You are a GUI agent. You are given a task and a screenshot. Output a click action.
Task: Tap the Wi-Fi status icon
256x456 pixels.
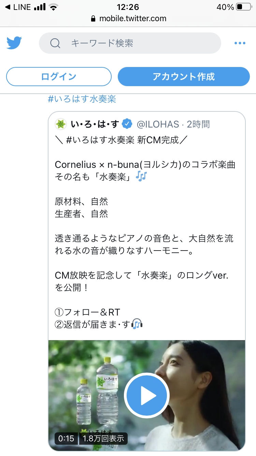[53, 7]
